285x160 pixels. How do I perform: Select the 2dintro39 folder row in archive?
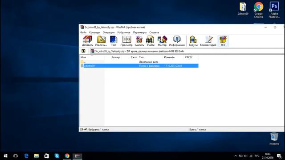tap(139, 66)
